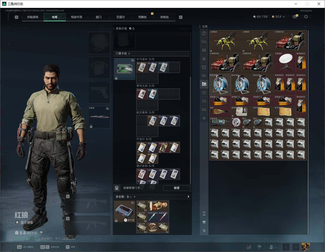Toggle the 显示装备 checkbox
325x252 pixels.
point(17,222)
